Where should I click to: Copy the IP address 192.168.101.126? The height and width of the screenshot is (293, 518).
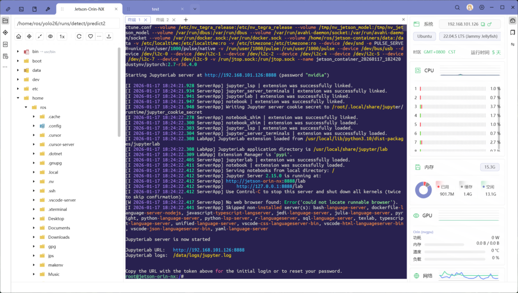[x=483, y=24]
